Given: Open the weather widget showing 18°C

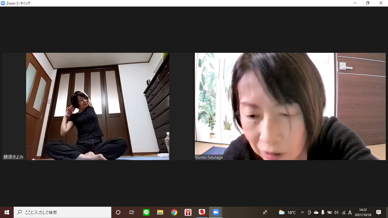Looking at the screenshot, I should 287,212.
